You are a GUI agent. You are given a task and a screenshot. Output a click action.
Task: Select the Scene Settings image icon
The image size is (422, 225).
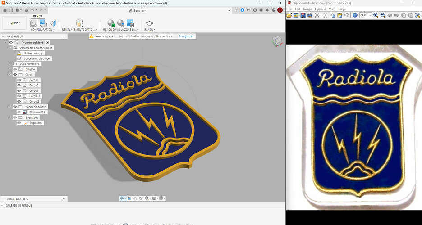coord(43,23)
